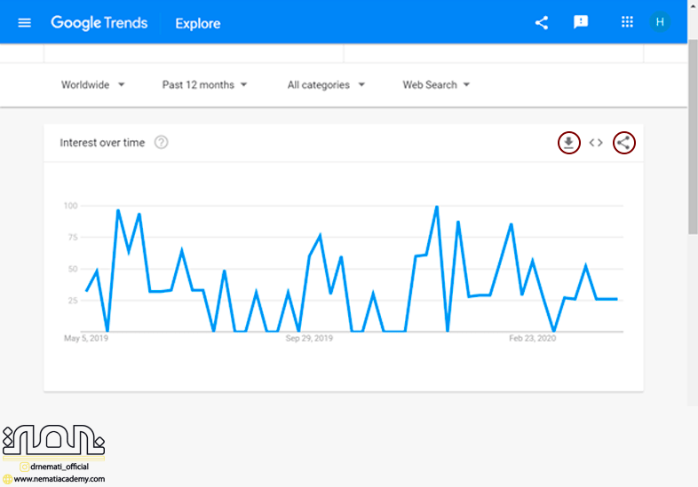The image size is (698, 487).
Task: Click the Feb 23, 2020 axis marker
Action: tap(533, 338)
